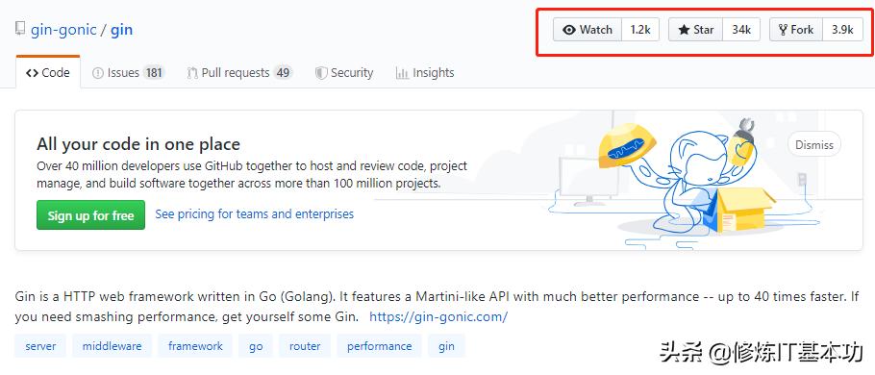This screenshot has width=875, height=375.
Task: Click Sign up for free button
Action: (x=90, y=214)
